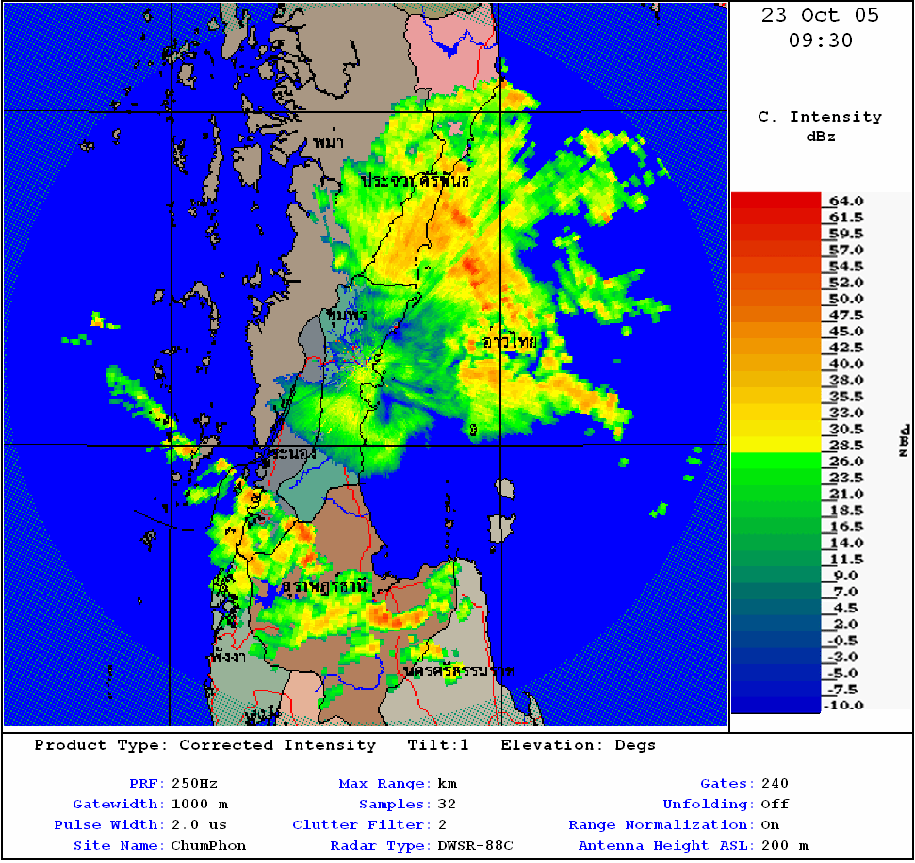Select the orange 47.5 dBz legend band

776,315
